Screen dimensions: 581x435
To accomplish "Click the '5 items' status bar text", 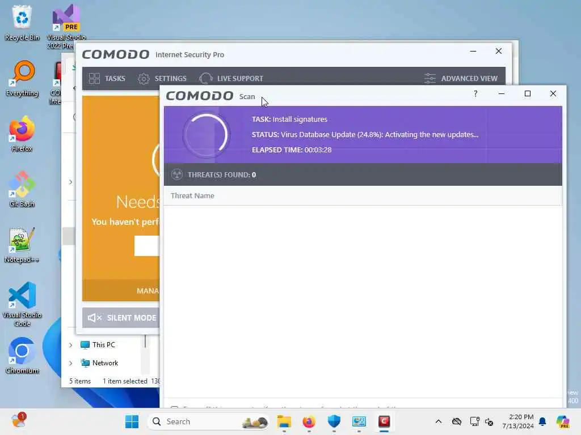I will [80, 381].
